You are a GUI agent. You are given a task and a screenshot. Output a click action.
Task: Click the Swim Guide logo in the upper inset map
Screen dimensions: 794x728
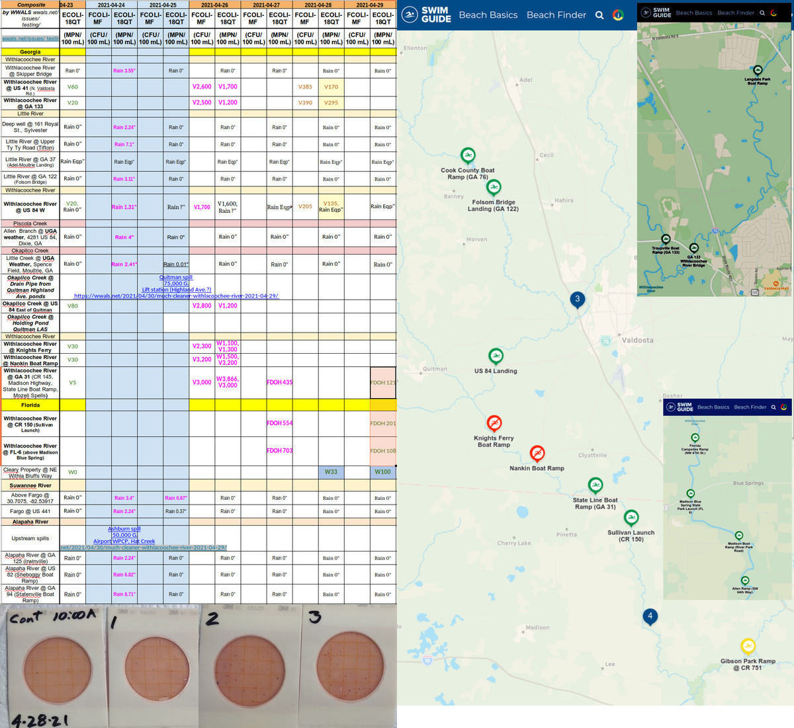656,13
